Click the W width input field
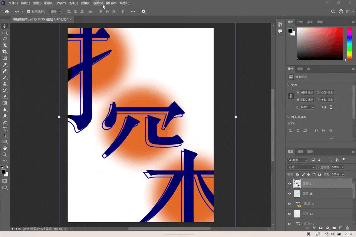This screenshot has height=237, width=356. (x=307, y=92)
